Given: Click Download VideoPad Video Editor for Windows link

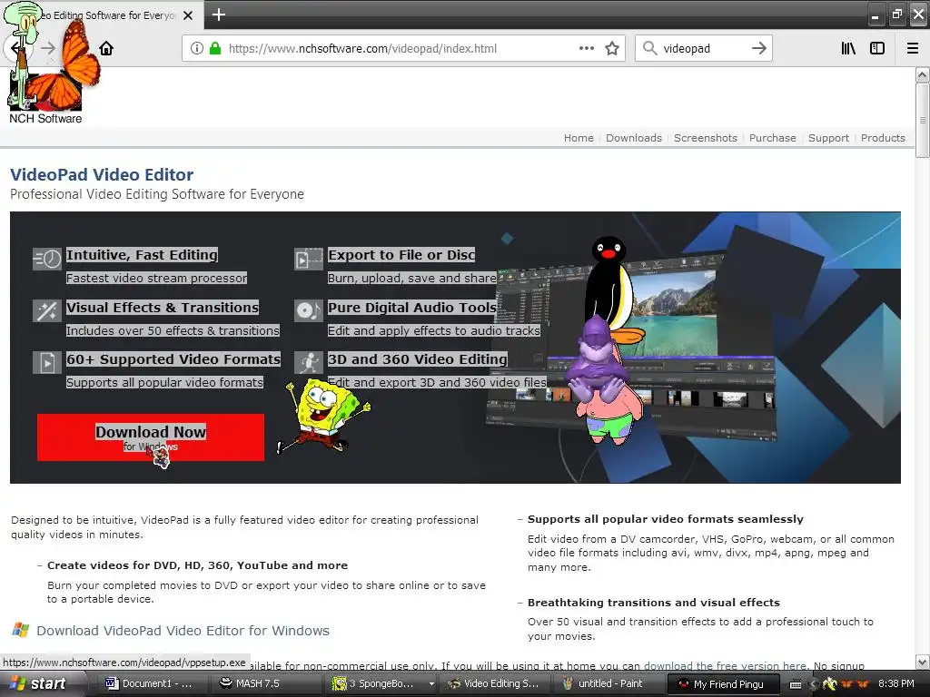Looking at the screenshot, I should 183,630.
